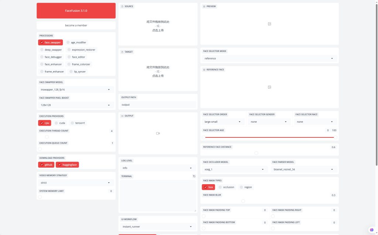Click the Execution Queue Count slider handle
Viewport: 378px width, 235px height.
click(x=40, y=149)
